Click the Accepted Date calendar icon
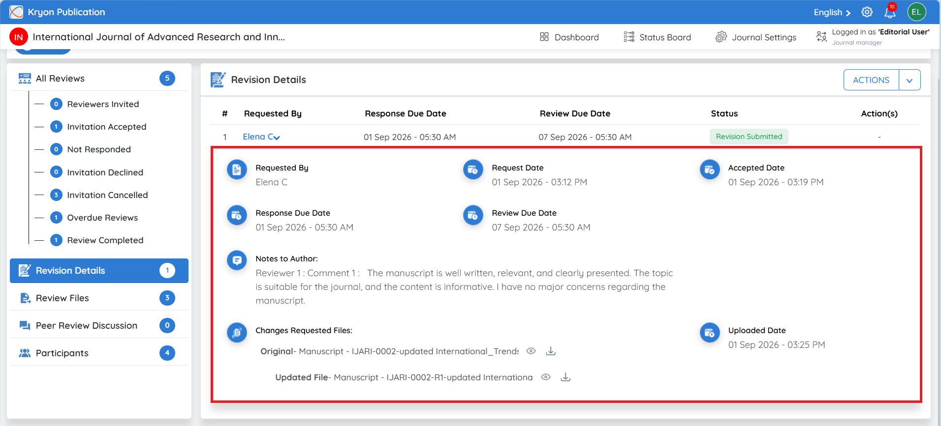 pos(710,170)
